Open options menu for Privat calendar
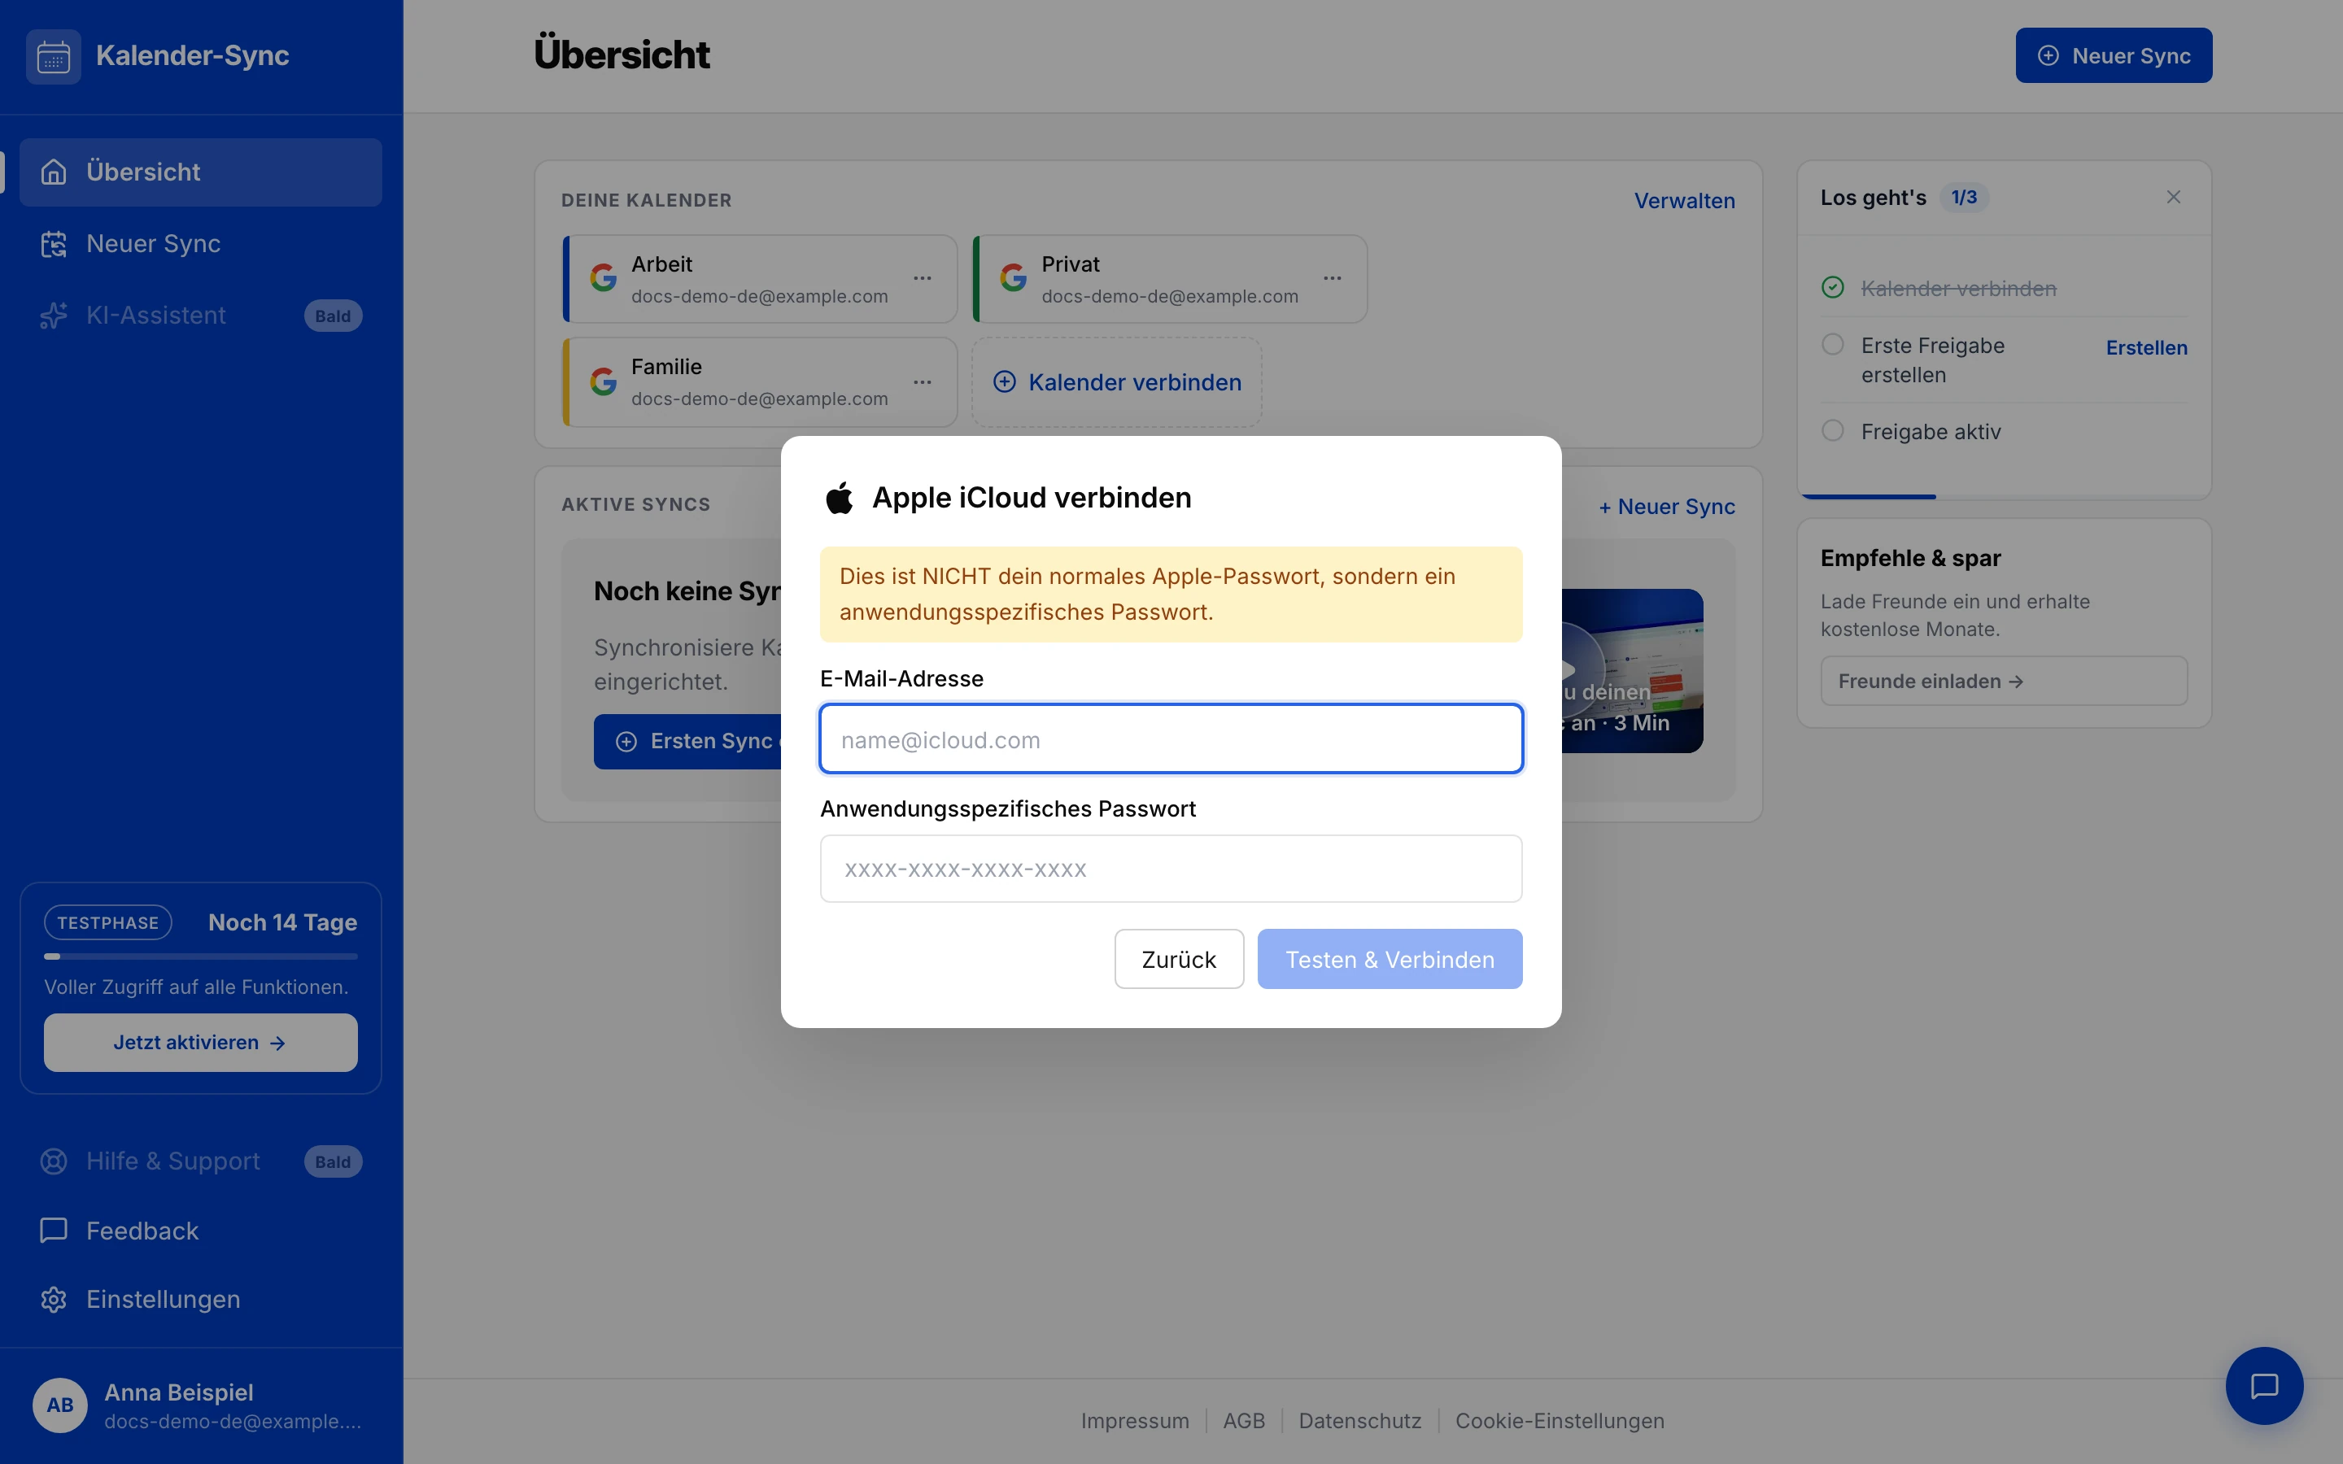 point(1333,278)
